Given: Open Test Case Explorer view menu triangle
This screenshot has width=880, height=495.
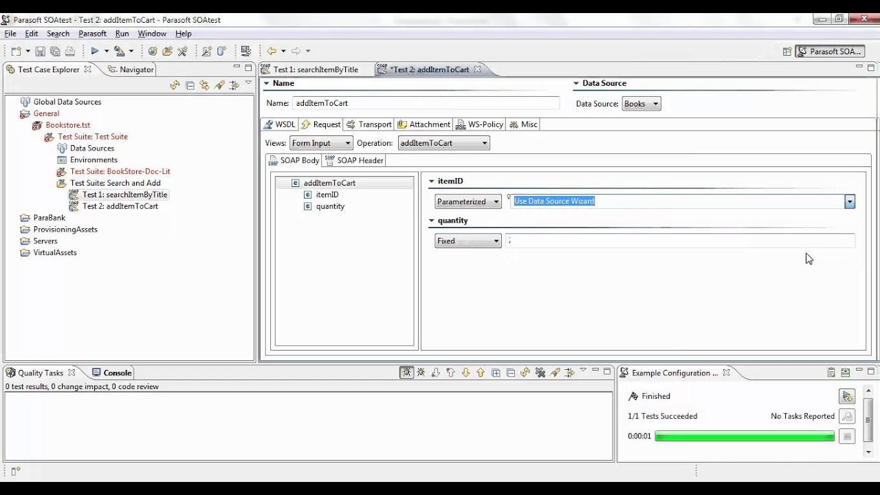Looking at the screenshot, I should coord(248,83).
